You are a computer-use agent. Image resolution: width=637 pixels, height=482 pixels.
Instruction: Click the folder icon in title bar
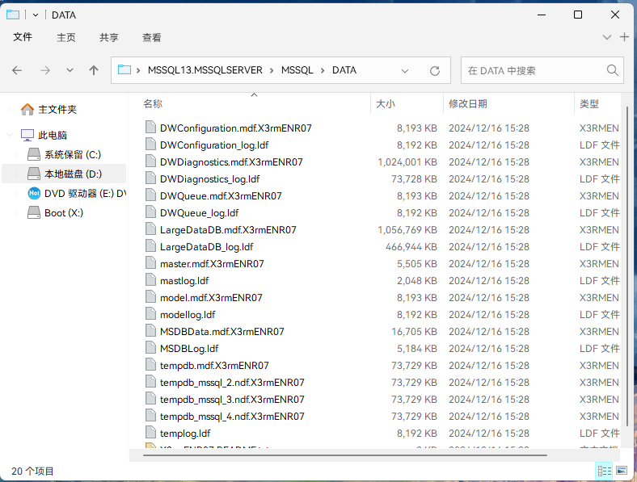pos(13,15)
